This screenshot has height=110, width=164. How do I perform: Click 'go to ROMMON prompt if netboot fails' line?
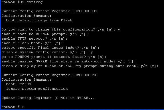54,57
